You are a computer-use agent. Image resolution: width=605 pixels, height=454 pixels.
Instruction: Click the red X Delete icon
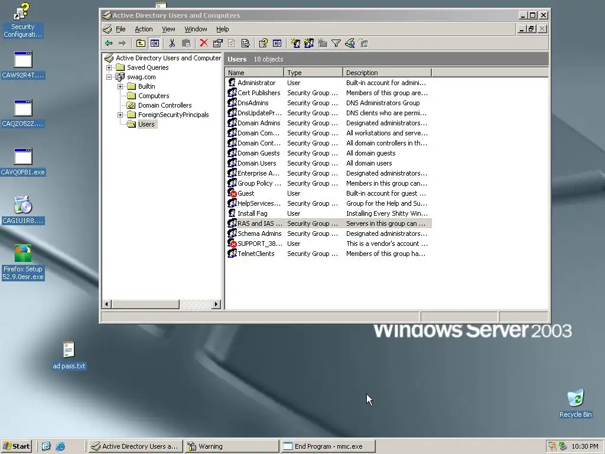click(x=204, y=43)
